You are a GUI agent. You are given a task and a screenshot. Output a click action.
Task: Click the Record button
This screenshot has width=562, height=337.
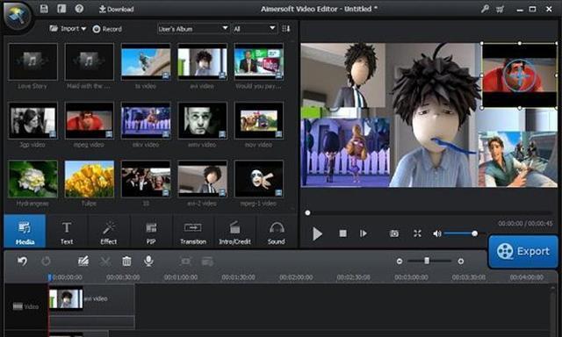coord(107,29)
